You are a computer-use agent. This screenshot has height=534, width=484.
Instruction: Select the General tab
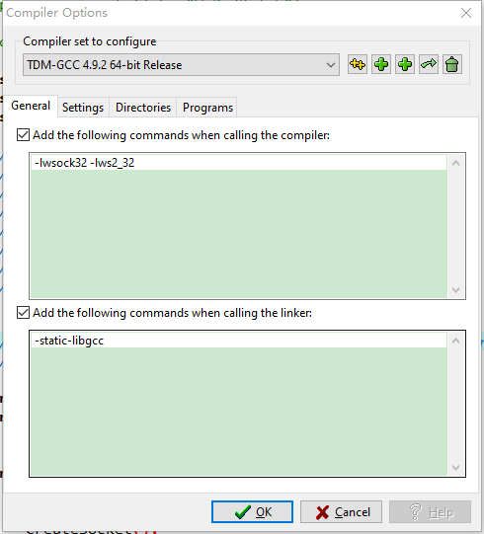click(x=31, y=106)
